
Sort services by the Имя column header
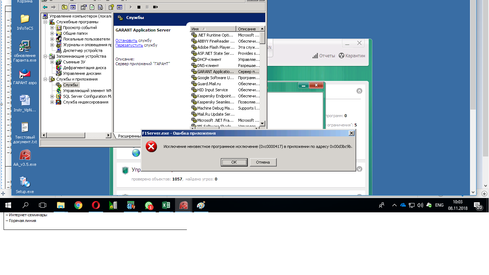[213, 29]
